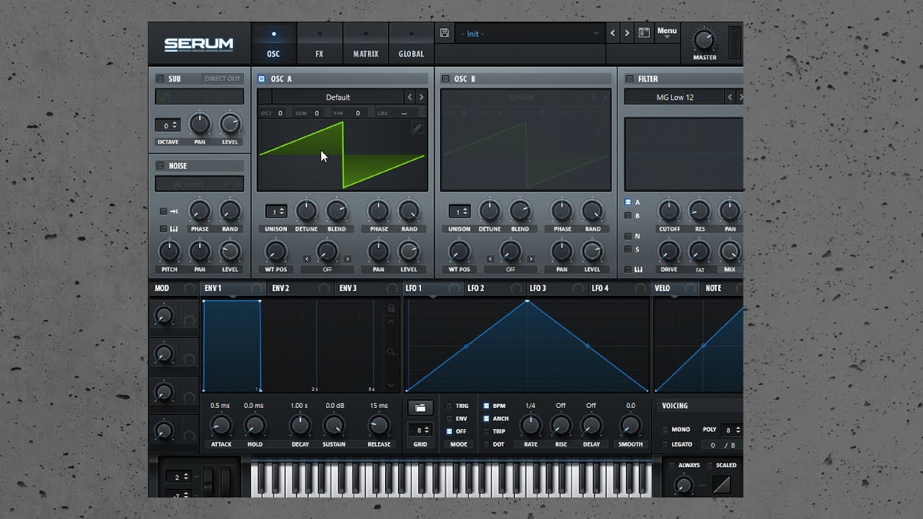Open the Menu button

click(x=667, y=32)
